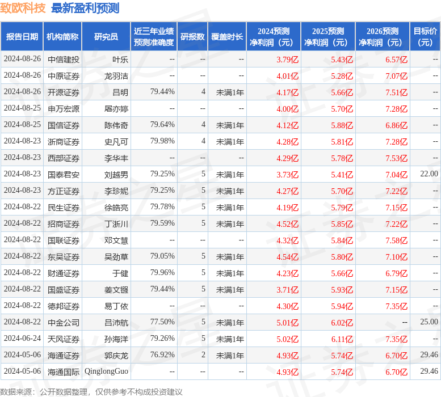Click the 2024预测净利润 header
The width and height of the screenshot is (441, 397).
click(x=274, y=36)
